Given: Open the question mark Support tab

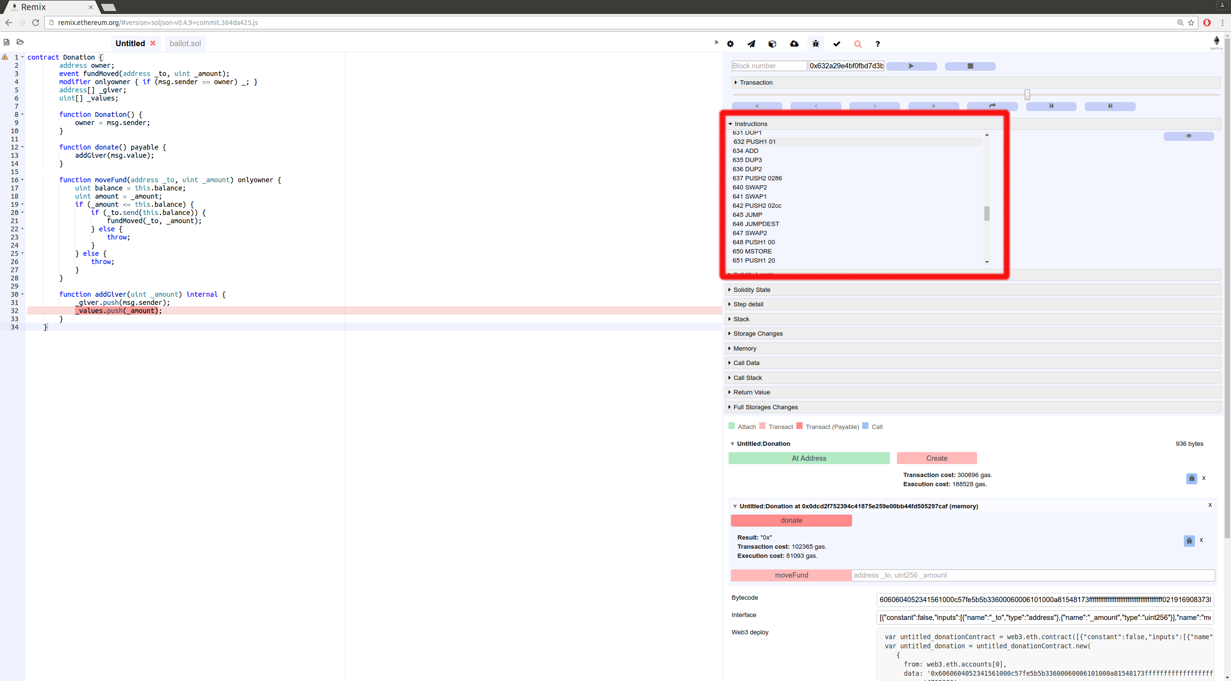Looking at the screenshot, I should tap(878, 44).
